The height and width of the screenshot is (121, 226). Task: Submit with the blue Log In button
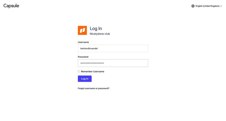(x=85, y=79)
